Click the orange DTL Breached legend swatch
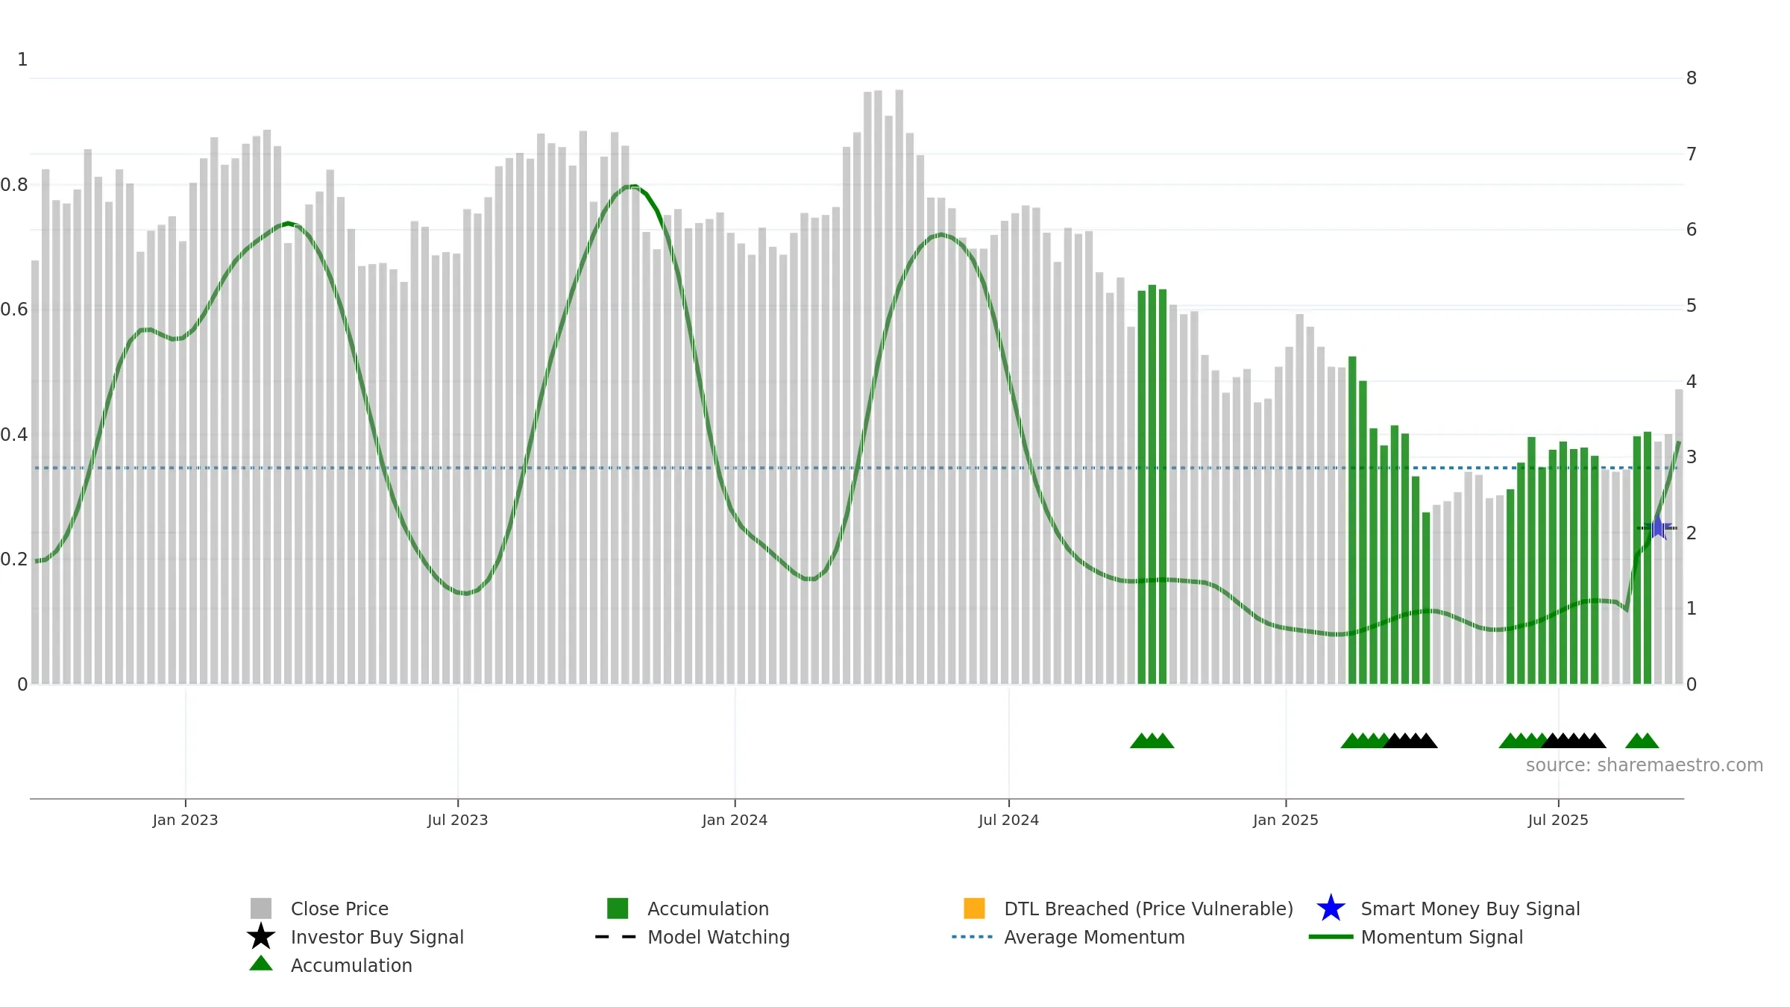The width and height of the screenshot is (1790, 1007). pyautogui.click(x=974, y=909)
